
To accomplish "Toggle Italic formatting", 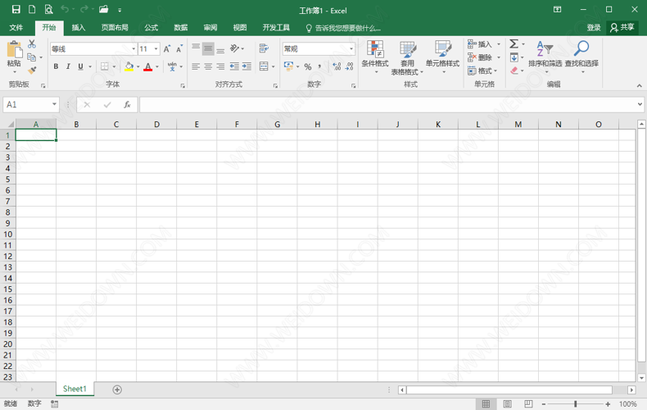I will 68,66.
